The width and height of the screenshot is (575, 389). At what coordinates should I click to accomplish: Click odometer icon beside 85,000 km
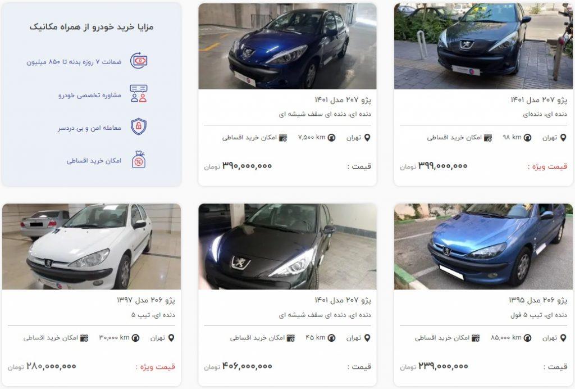(x=527, y=338)
